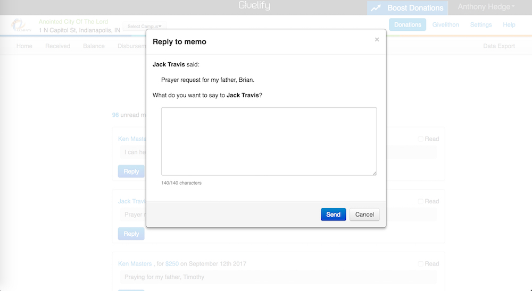Image resolution: width=532 pixels, height=291 pixels.
Task: Cancel the memo reply
Action: coord(364,215)
